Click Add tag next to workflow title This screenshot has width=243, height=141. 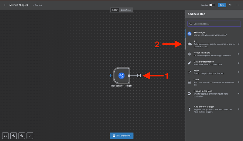(x=38, y=5)
